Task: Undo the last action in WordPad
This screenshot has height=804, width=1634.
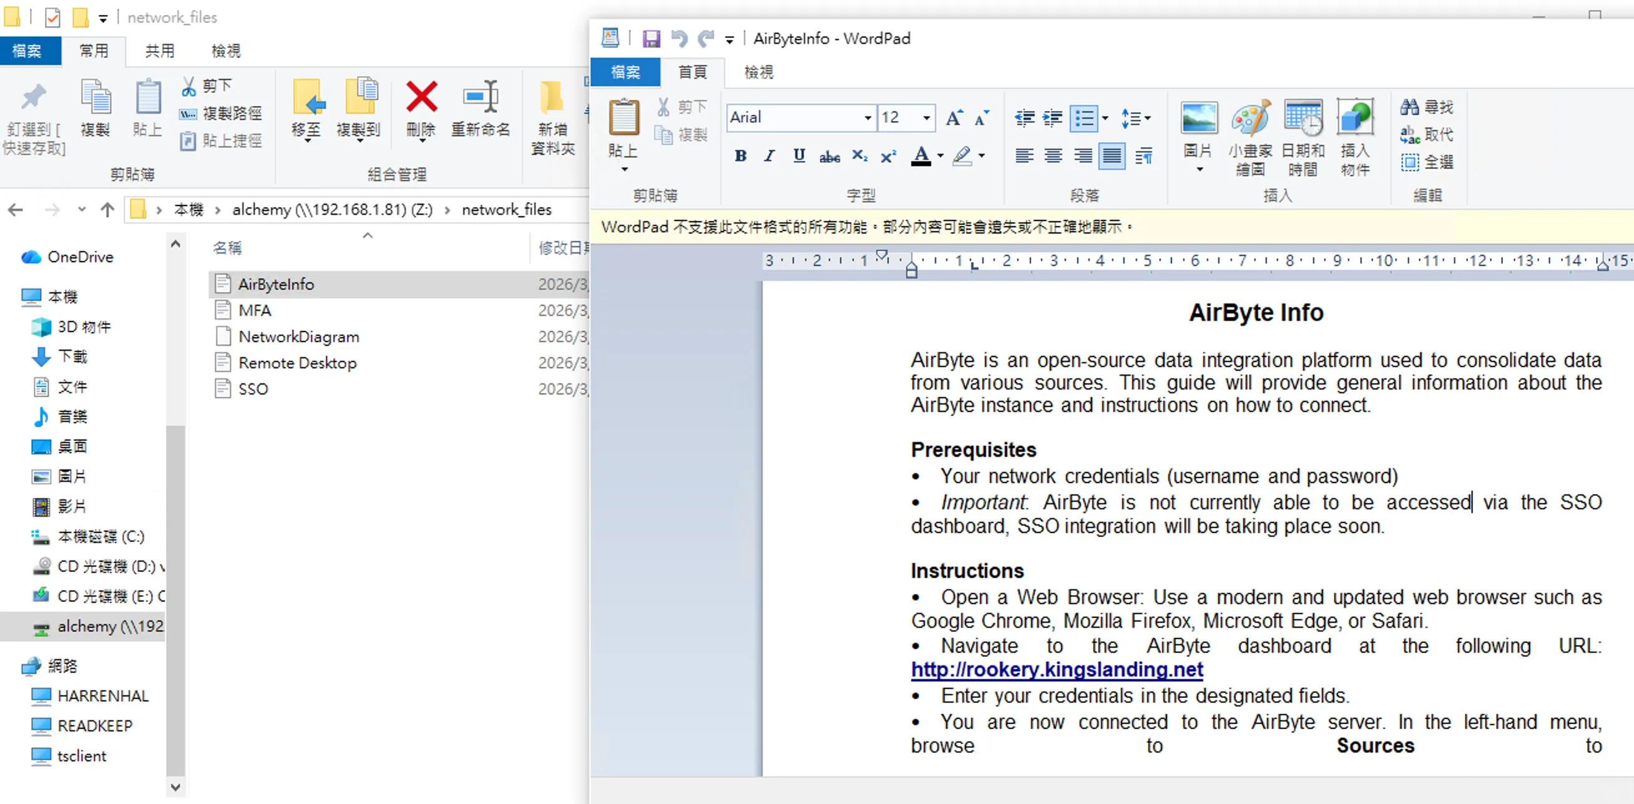Action: pos(678,39)
